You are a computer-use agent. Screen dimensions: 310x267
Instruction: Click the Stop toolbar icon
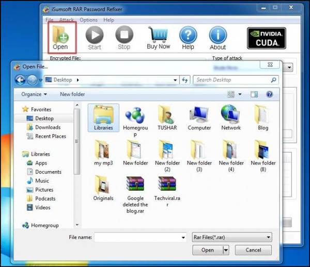124,35
